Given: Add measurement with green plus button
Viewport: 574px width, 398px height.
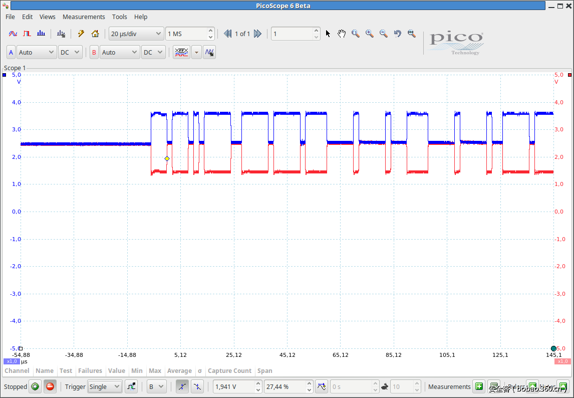Looking at the screenshot, I should 479,386.
